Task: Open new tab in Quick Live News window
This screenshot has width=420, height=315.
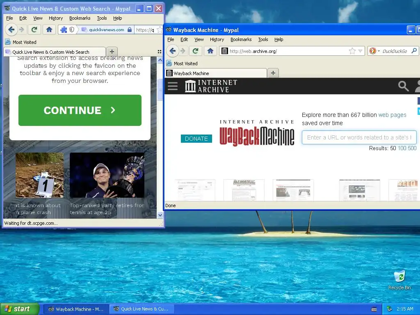Action: [112, 51]
